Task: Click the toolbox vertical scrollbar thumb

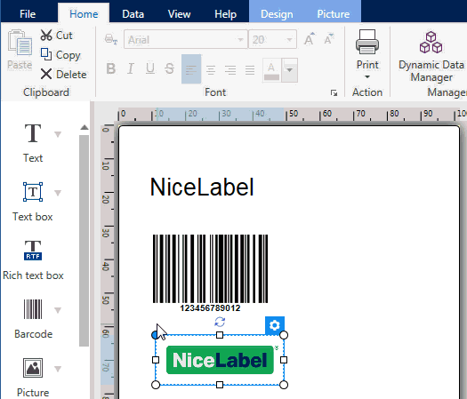Action: pos(85,241)
